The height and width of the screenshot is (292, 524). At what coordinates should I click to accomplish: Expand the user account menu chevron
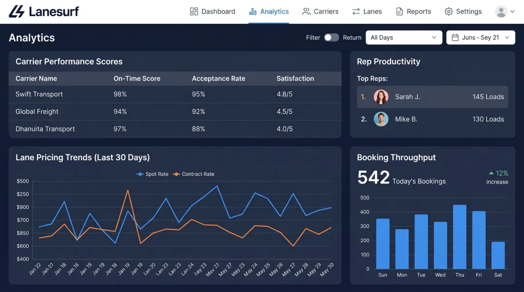tap(512, 12)
